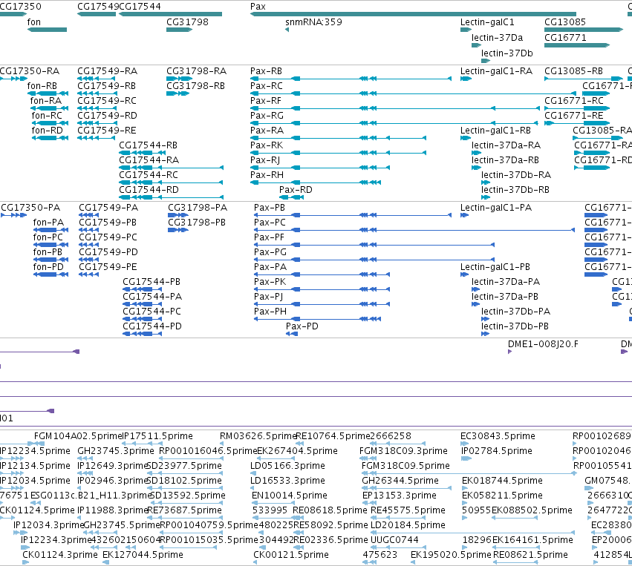
Task: Click protein fon-PC label
Action: pyautogui.click(x=48, y=237)
